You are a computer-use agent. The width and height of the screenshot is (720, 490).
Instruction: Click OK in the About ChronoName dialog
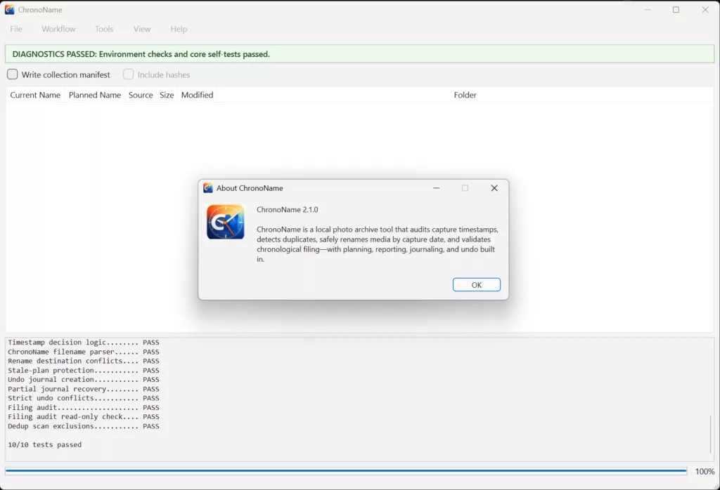pos(477,284)
